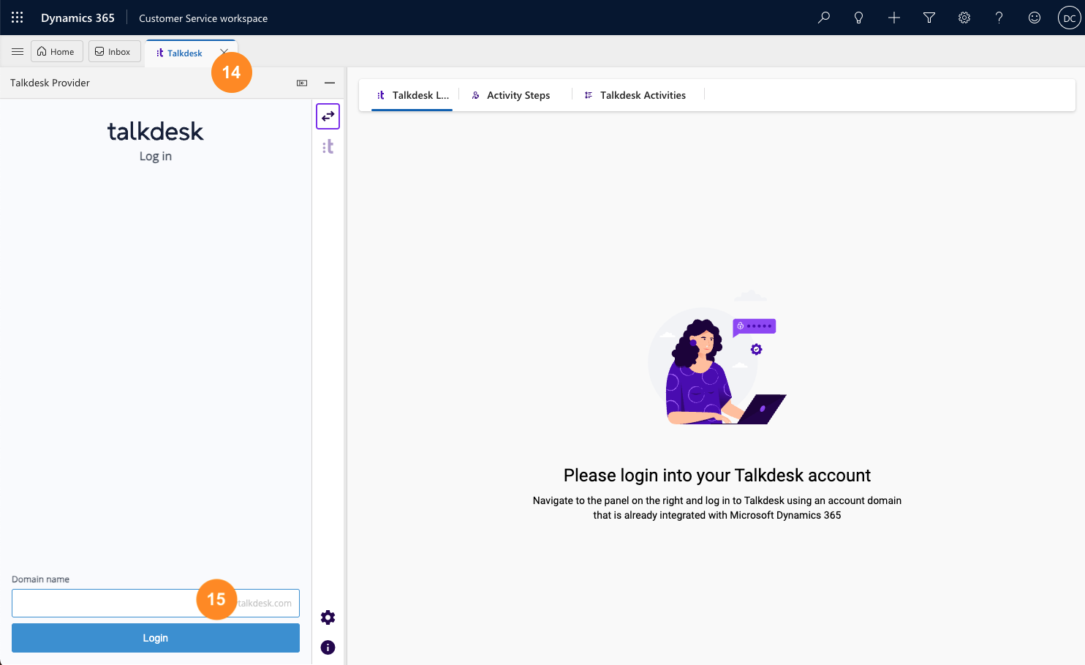Close the Talkdesk session tab

tap(224, 52)
